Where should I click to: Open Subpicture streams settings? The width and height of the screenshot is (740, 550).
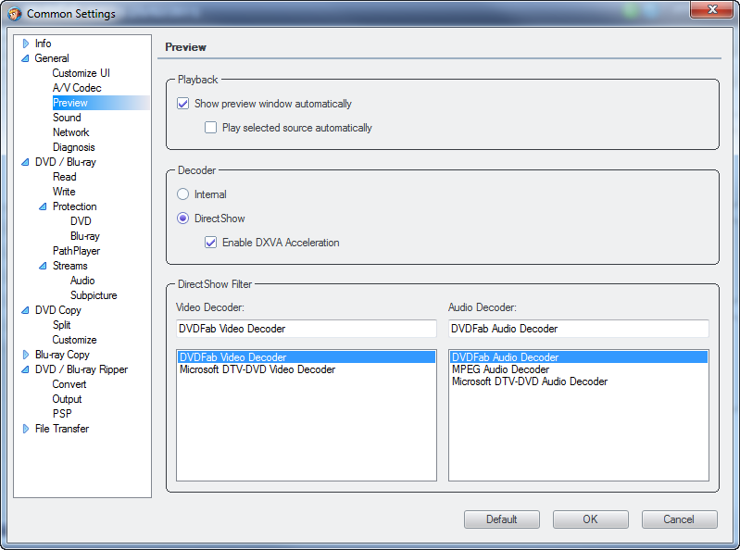pos(94,295)
